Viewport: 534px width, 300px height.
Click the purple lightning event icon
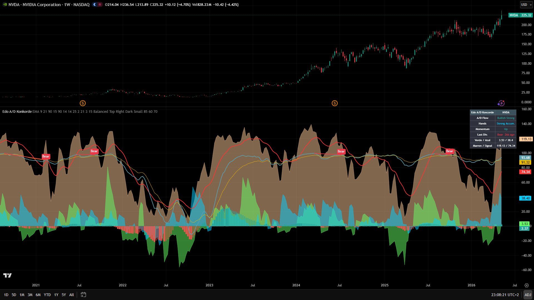(x=501, y=103)
